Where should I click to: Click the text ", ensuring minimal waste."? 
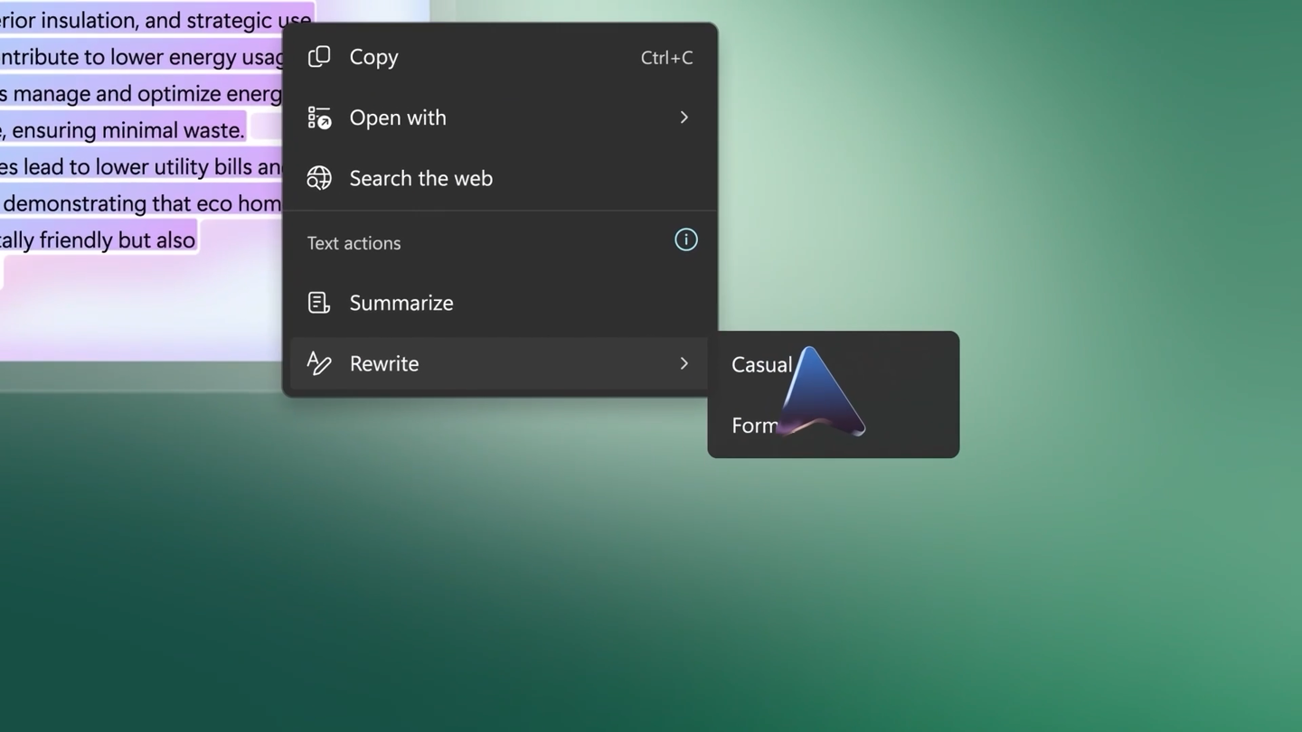coord(122,130)
